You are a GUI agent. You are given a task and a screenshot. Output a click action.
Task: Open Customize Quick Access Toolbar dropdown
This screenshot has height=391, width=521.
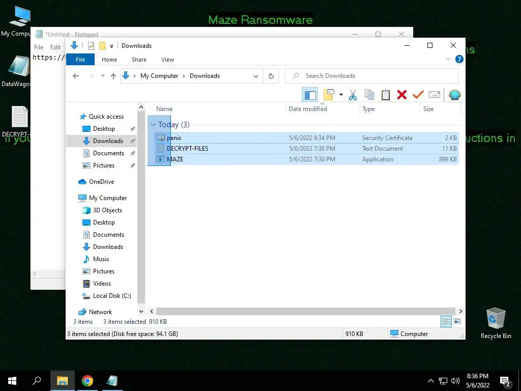[111, 46]
